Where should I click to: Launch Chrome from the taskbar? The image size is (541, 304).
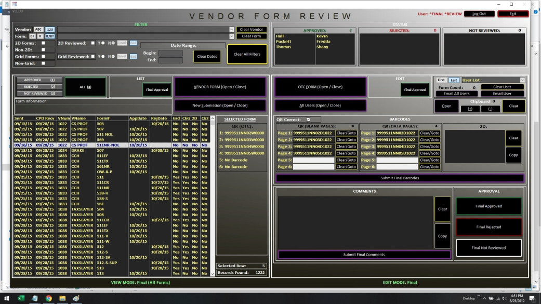[48, 299]
